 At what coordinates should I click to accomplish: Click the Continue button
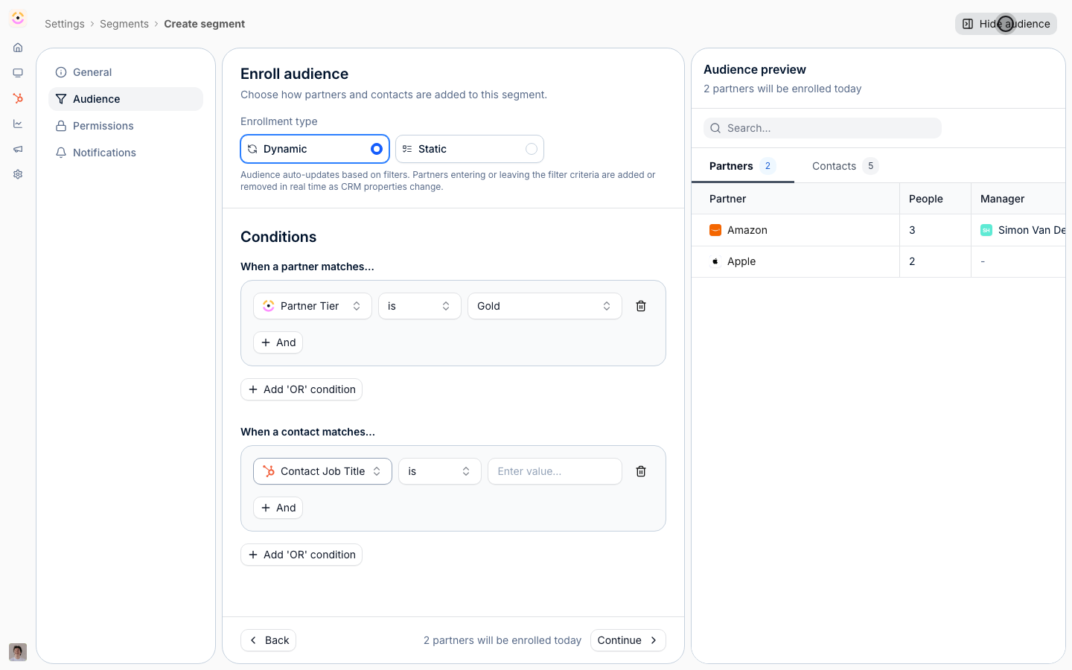pos(628,640)
